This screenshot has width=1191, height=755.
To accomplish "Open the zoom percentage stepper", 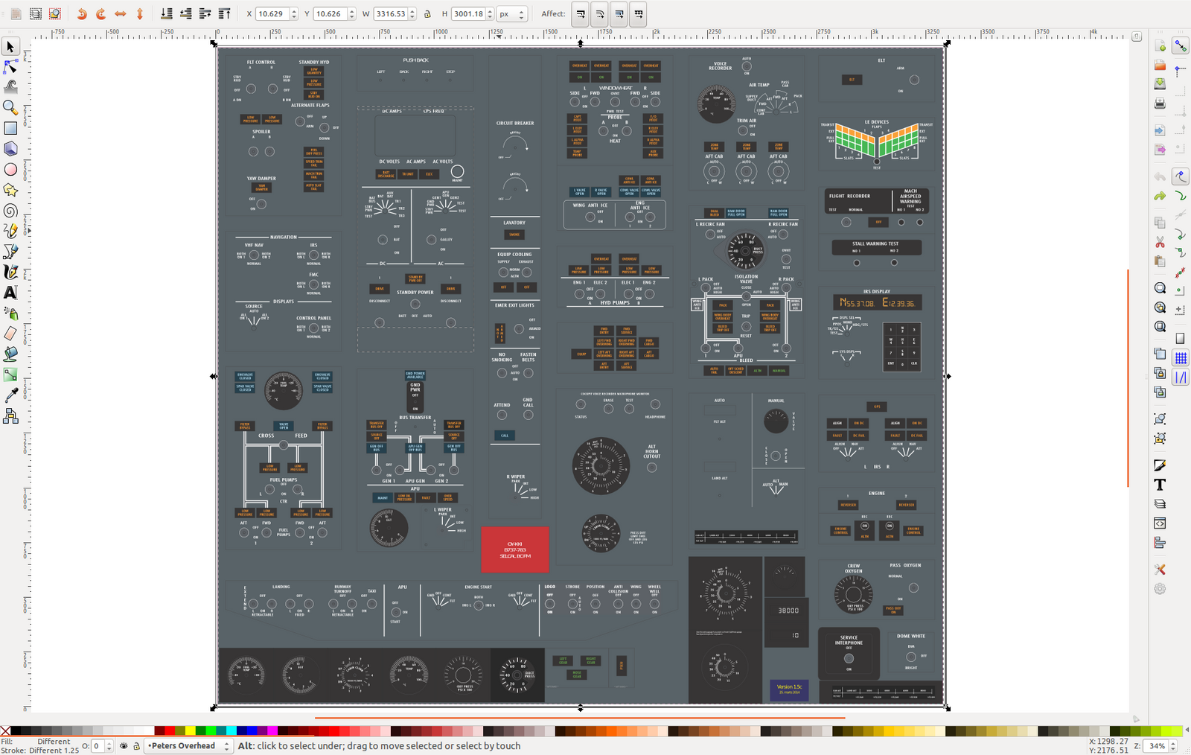I will click(1173, 745).
